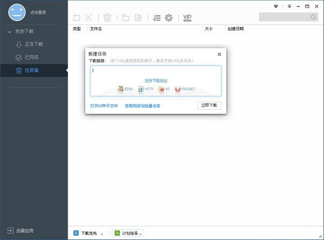The height and width of the screenshot is (240, 324).
Task: Open the 已完成 completed list
Action: pyautogui.click(x=34, y=57)
